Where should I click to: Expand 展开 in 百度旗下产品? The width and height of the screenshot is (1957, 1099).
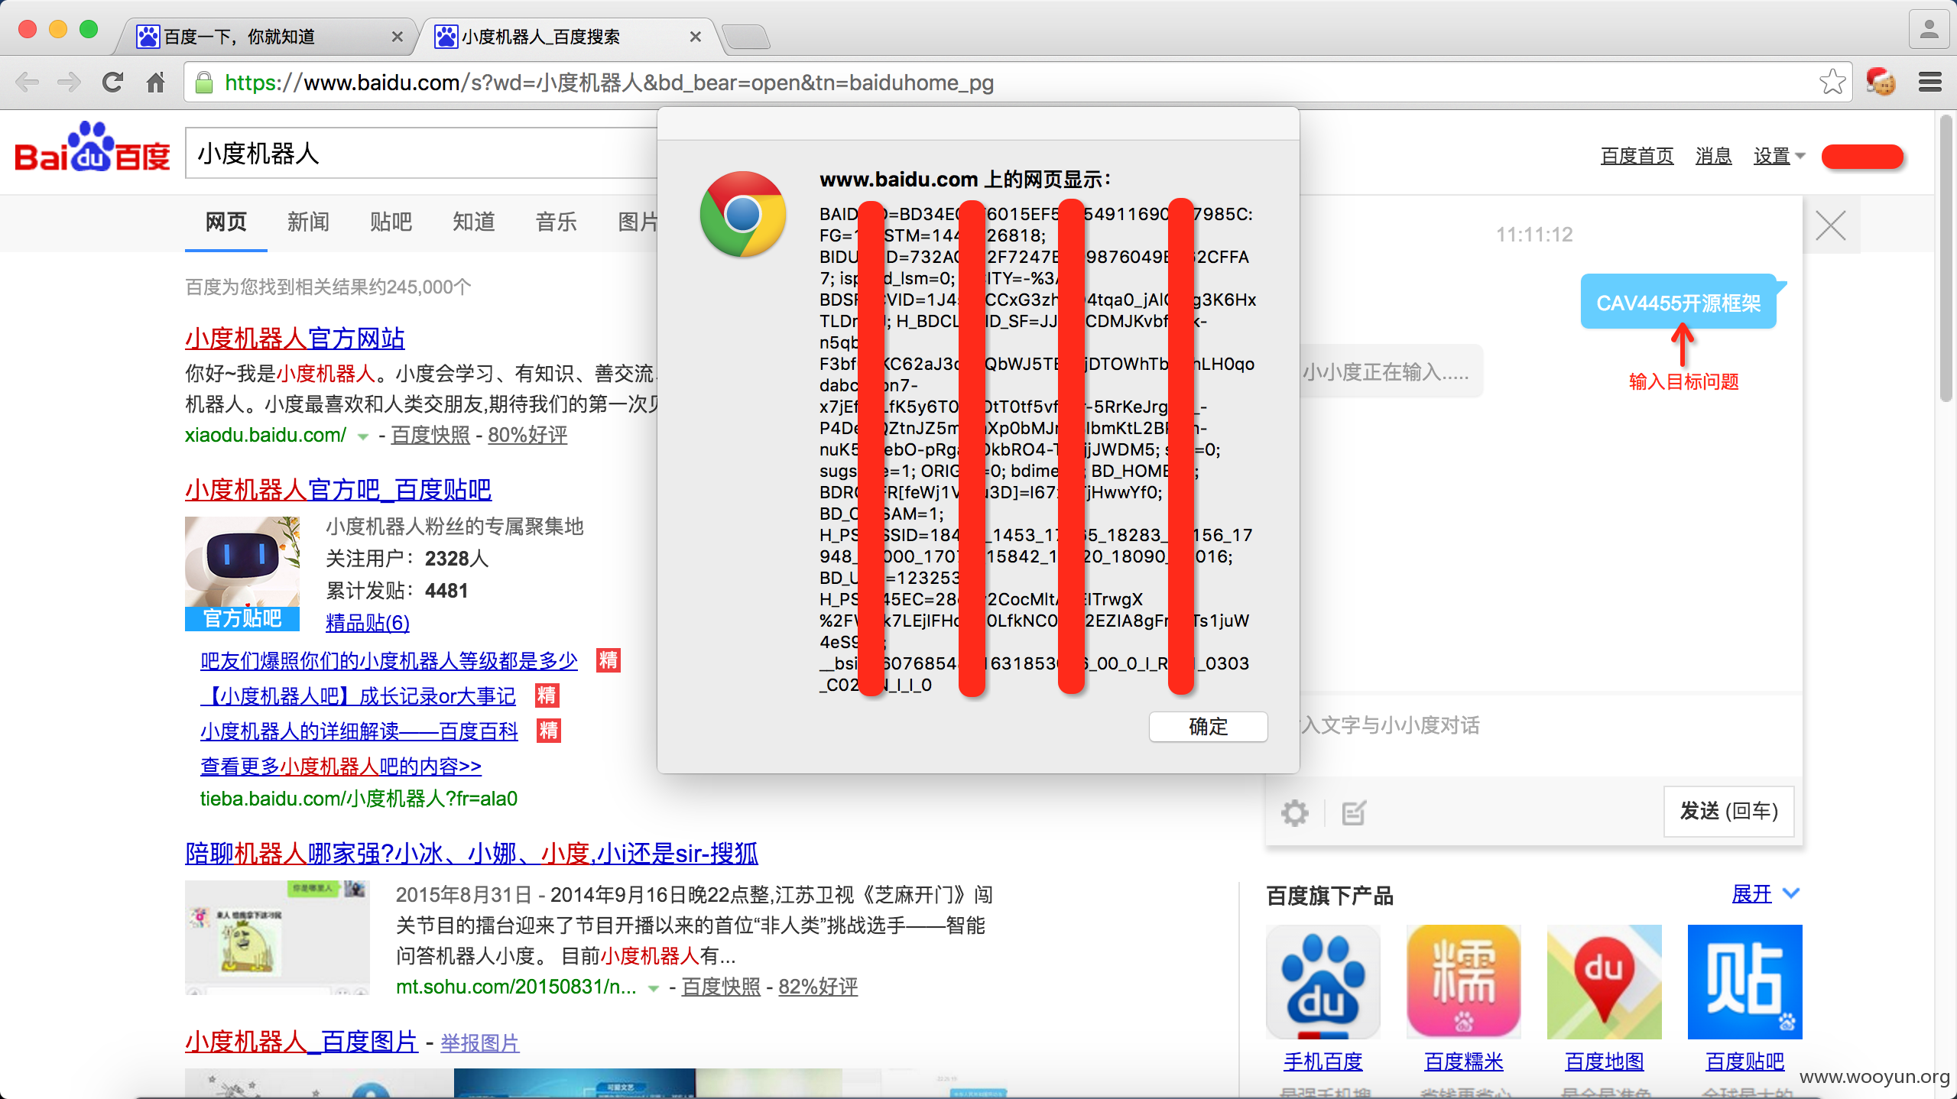pos(1765,893)
